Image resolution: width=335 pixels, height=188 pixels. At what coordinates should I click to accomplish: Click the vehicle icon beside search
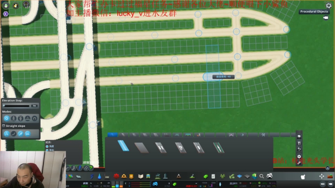pos(269,176)
